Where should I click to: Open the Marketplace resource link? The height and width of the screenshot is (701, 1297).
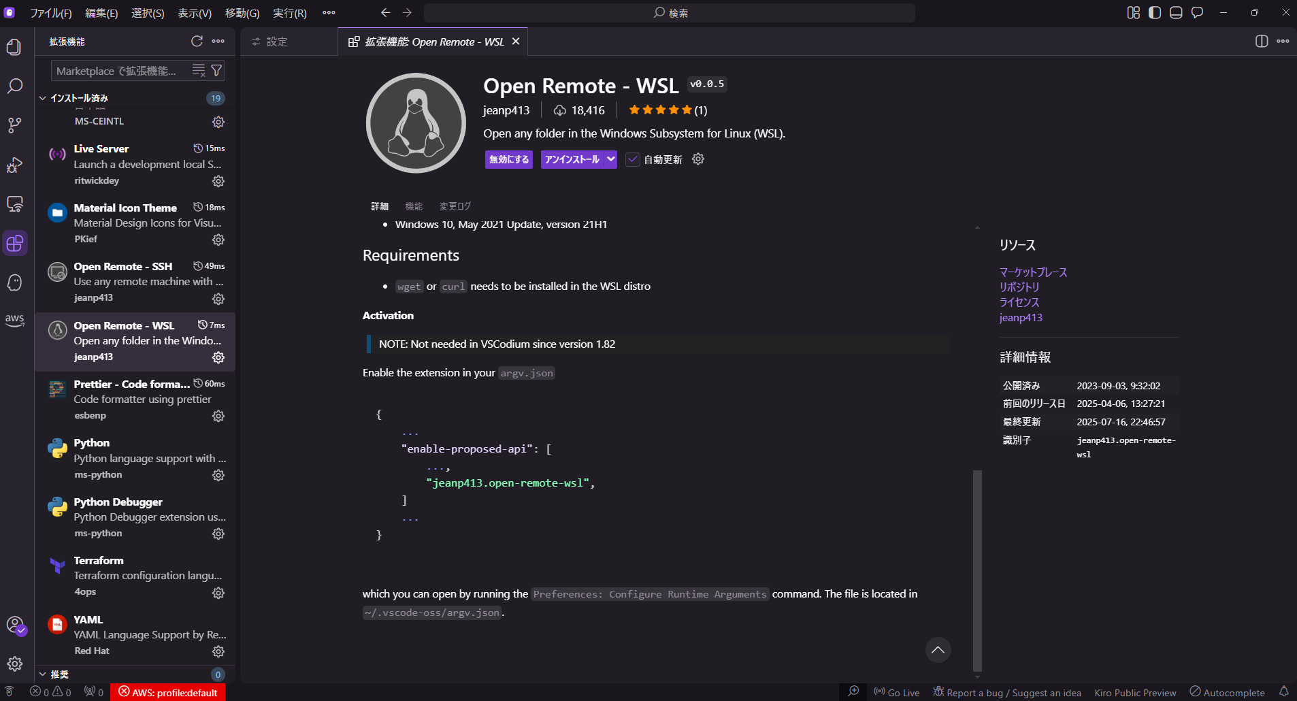(x=1033, y=272)
